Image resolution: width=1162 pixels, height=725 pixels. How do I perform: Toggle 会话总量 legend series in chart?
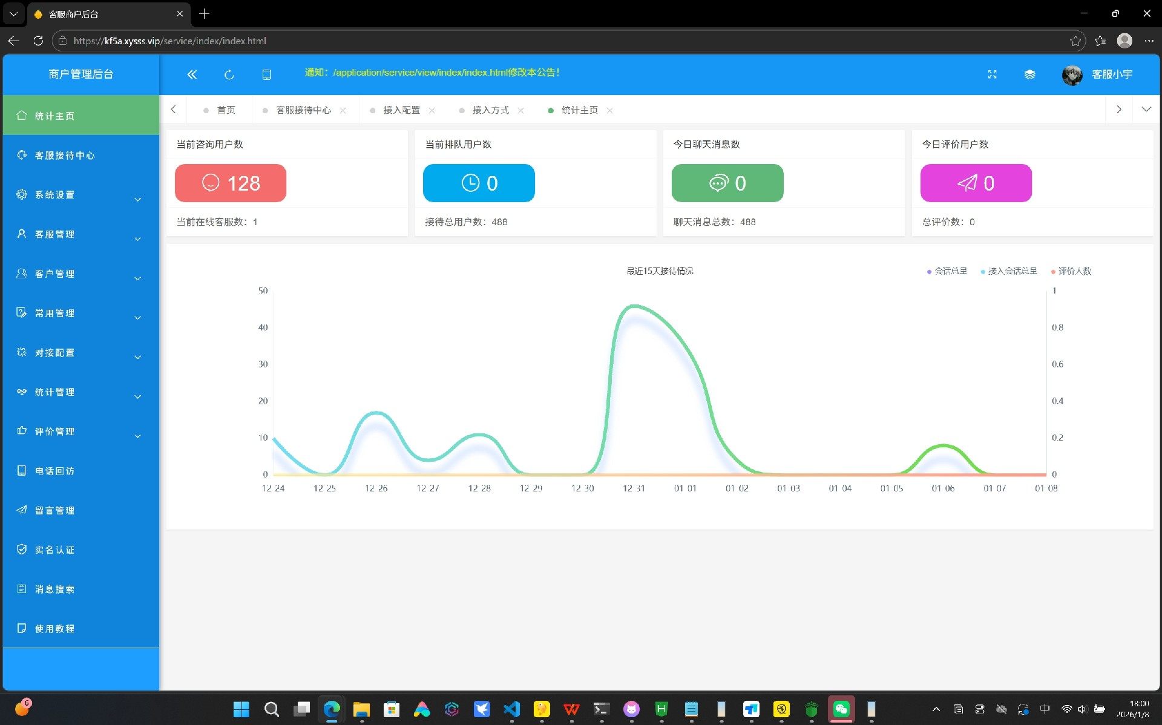[948, 271]
